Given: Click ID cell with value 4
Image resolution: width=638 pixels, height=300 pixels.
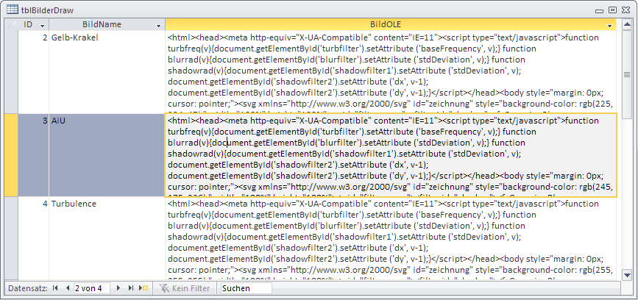Looking at the screenshot, I should [x=33, y=238].
